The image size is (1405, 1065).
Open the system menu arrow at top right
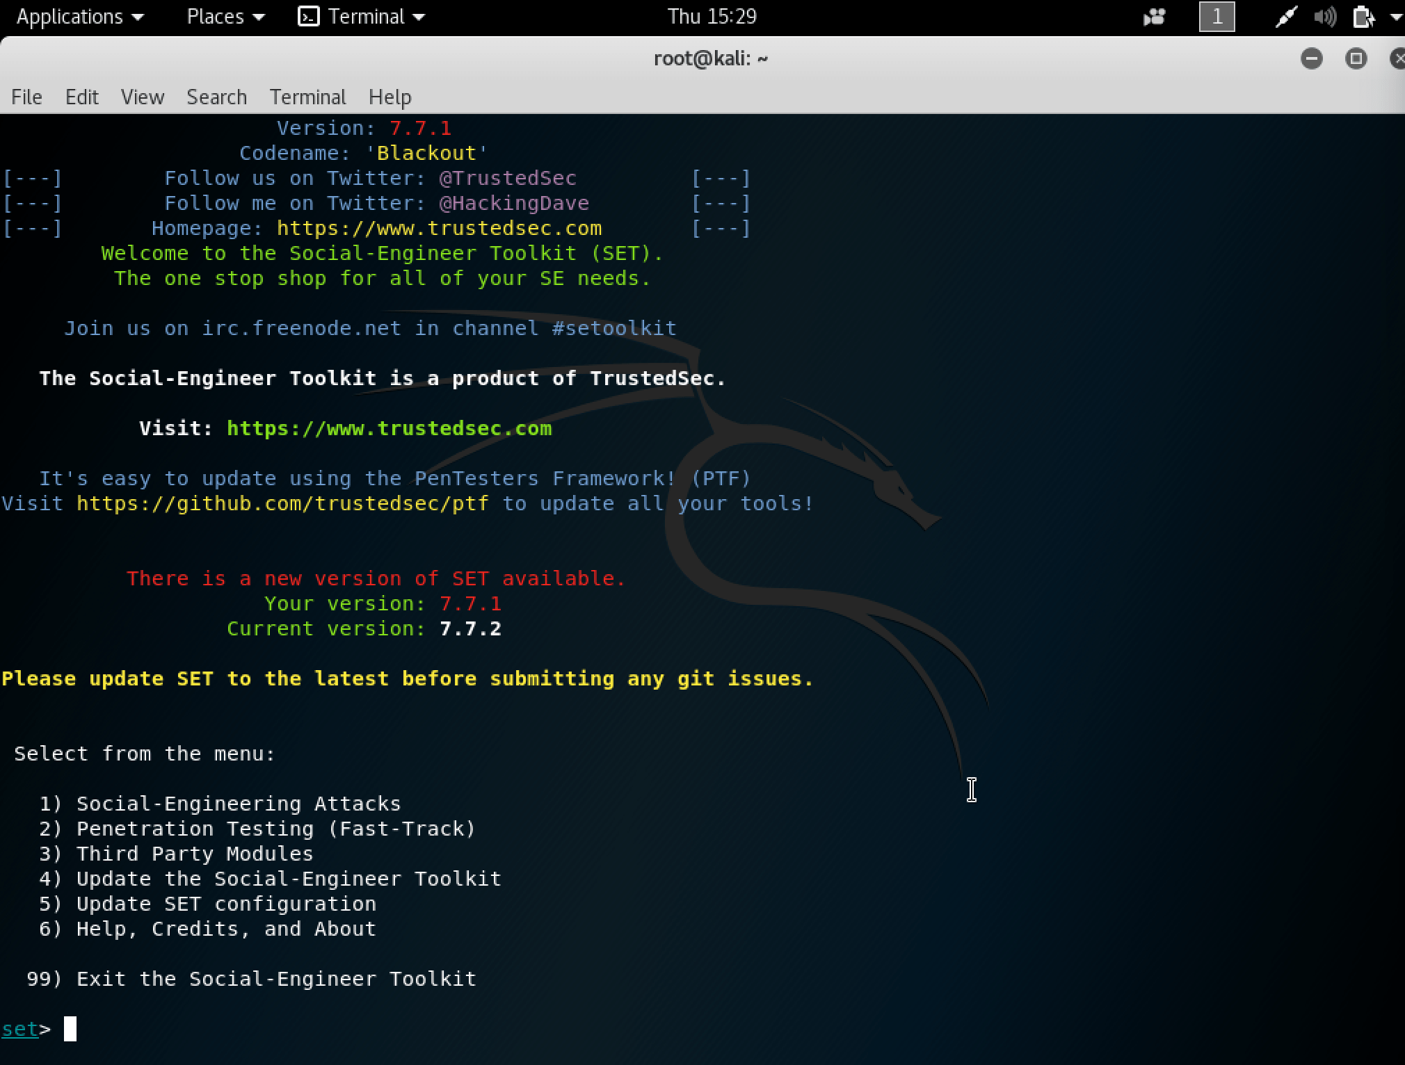pos(1396,17)
